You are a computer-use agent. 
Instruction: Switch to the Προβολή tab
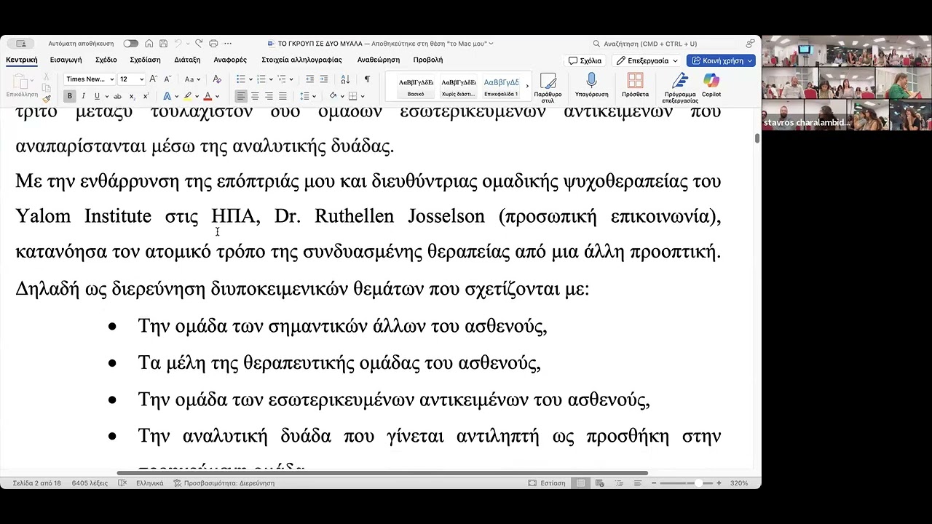[x=427, y=60]
